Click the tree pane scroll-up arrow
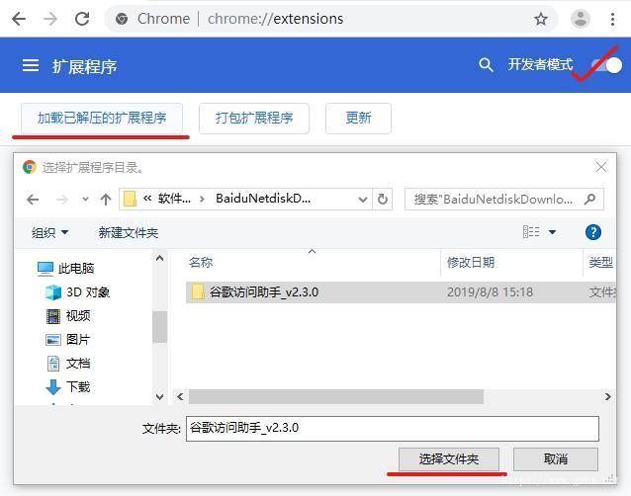This screenshot has width=631, height=496. coord(160,259)
